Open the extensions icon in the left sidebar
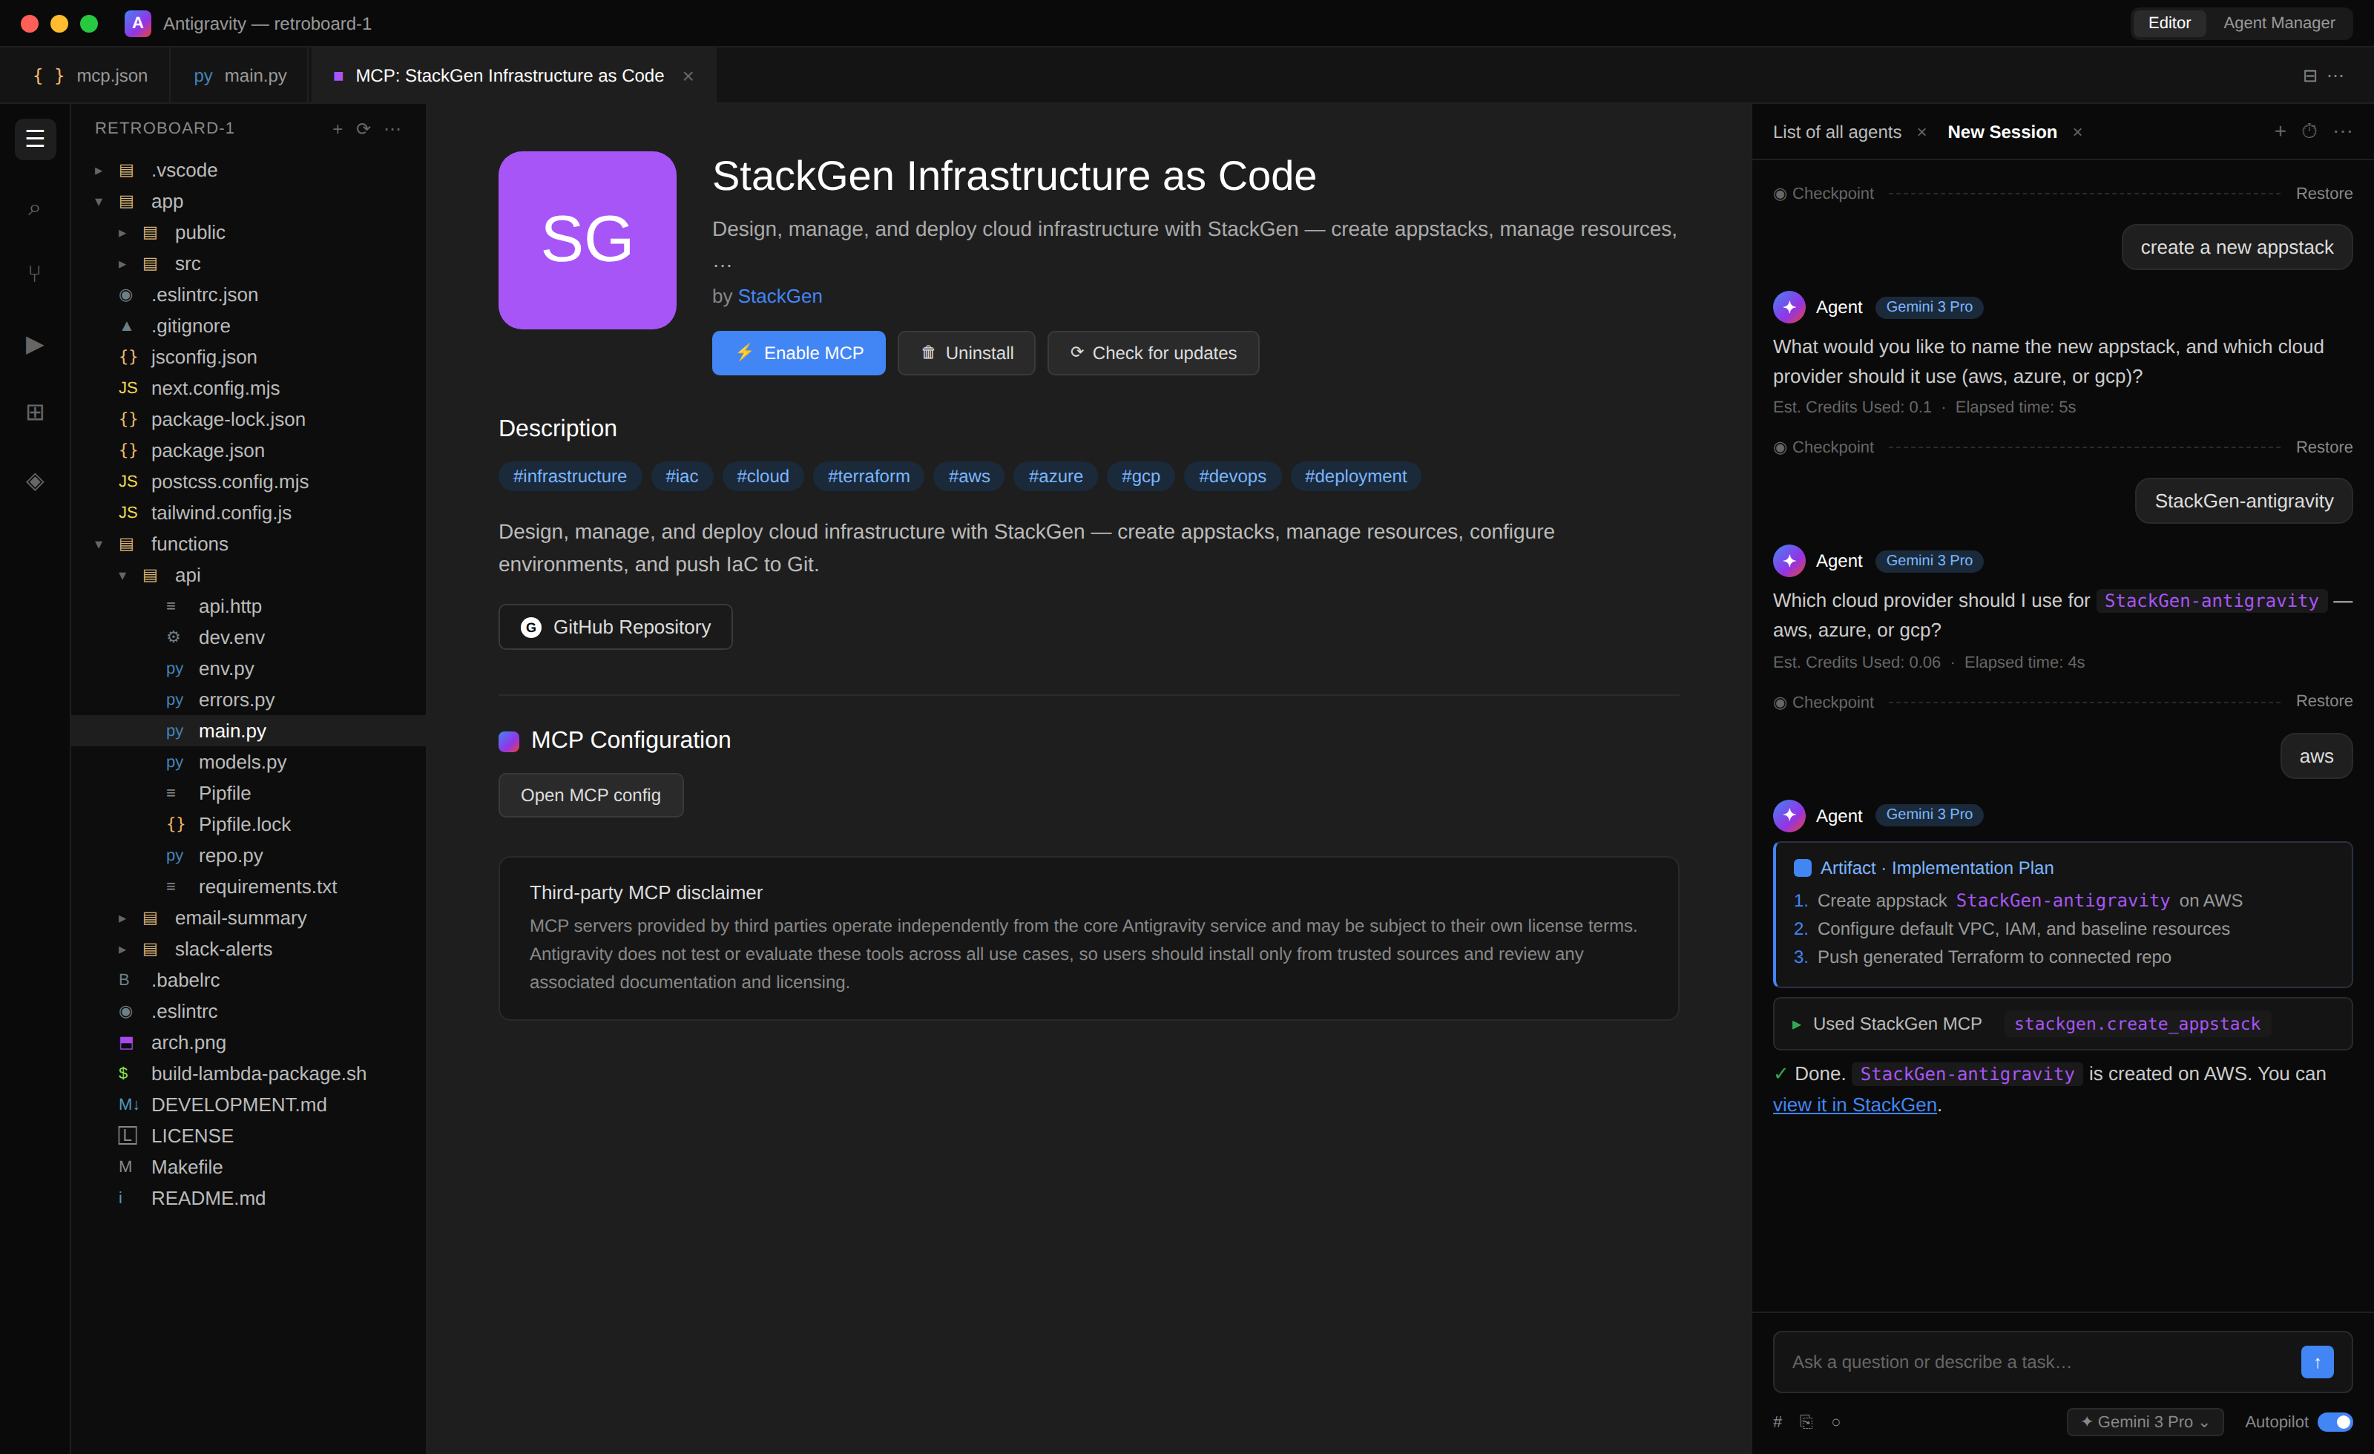This screenshot has height=1454, width=2374. (35, 412)
